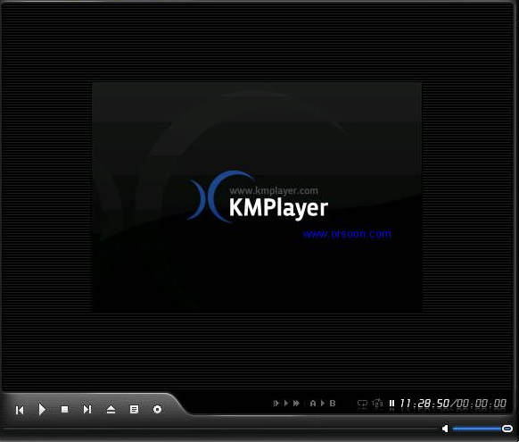This screenshot has width=519, height=442.
Task: Show the playlist editor
Action: [x=134, y=410]
